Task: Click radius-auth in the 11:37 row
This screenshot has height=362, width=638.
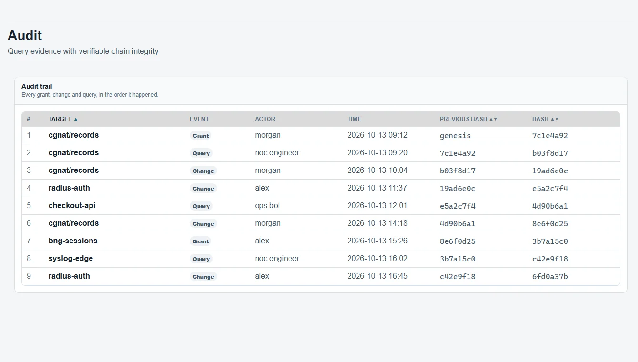Action: 69,188
